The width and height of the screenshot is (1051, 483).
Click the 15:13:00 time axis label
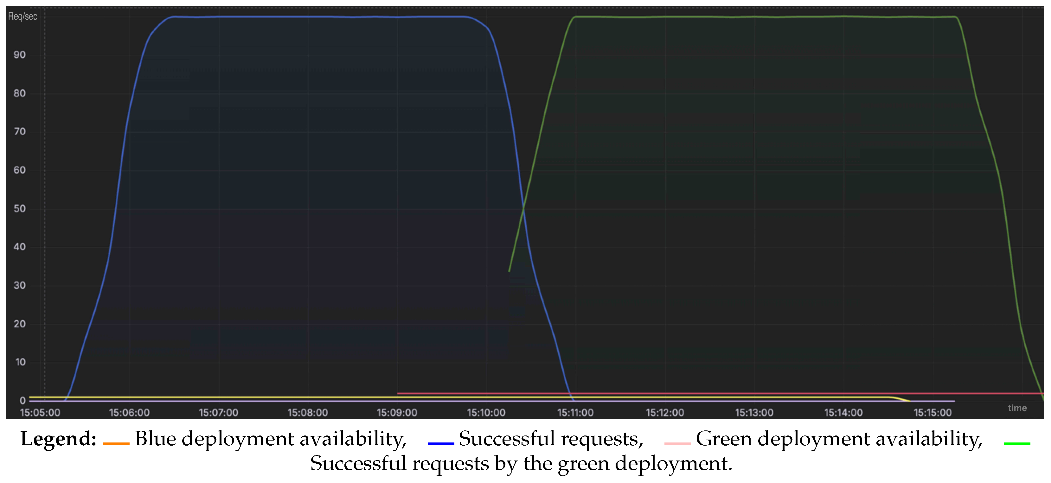coord(754,412)
